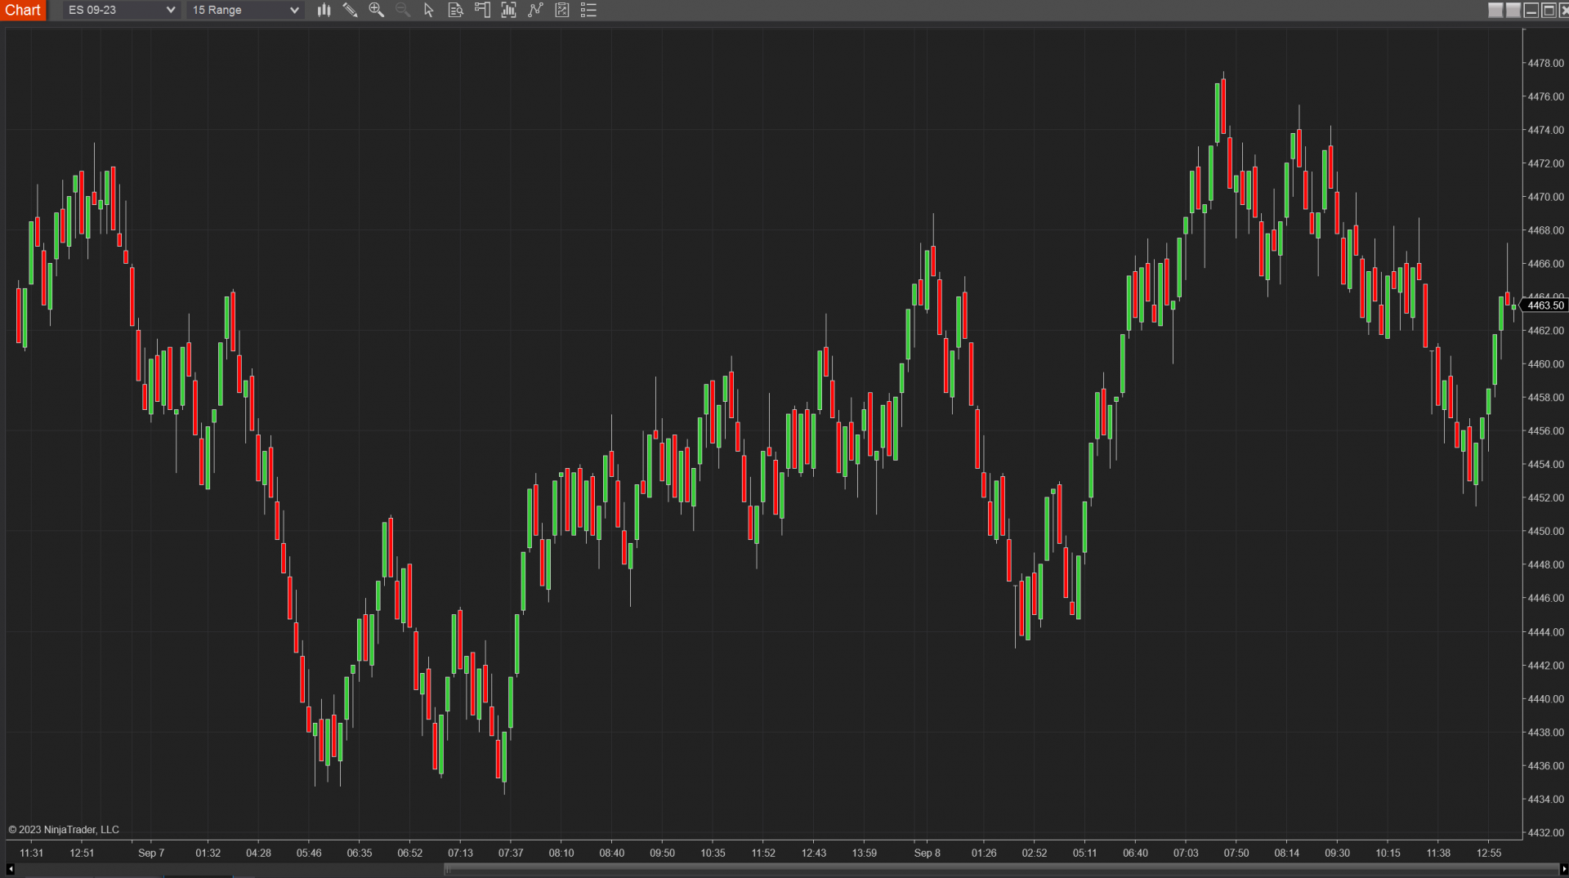Click the 4432.00 price axis label

pyautogui.click(x=1545, y=832)
